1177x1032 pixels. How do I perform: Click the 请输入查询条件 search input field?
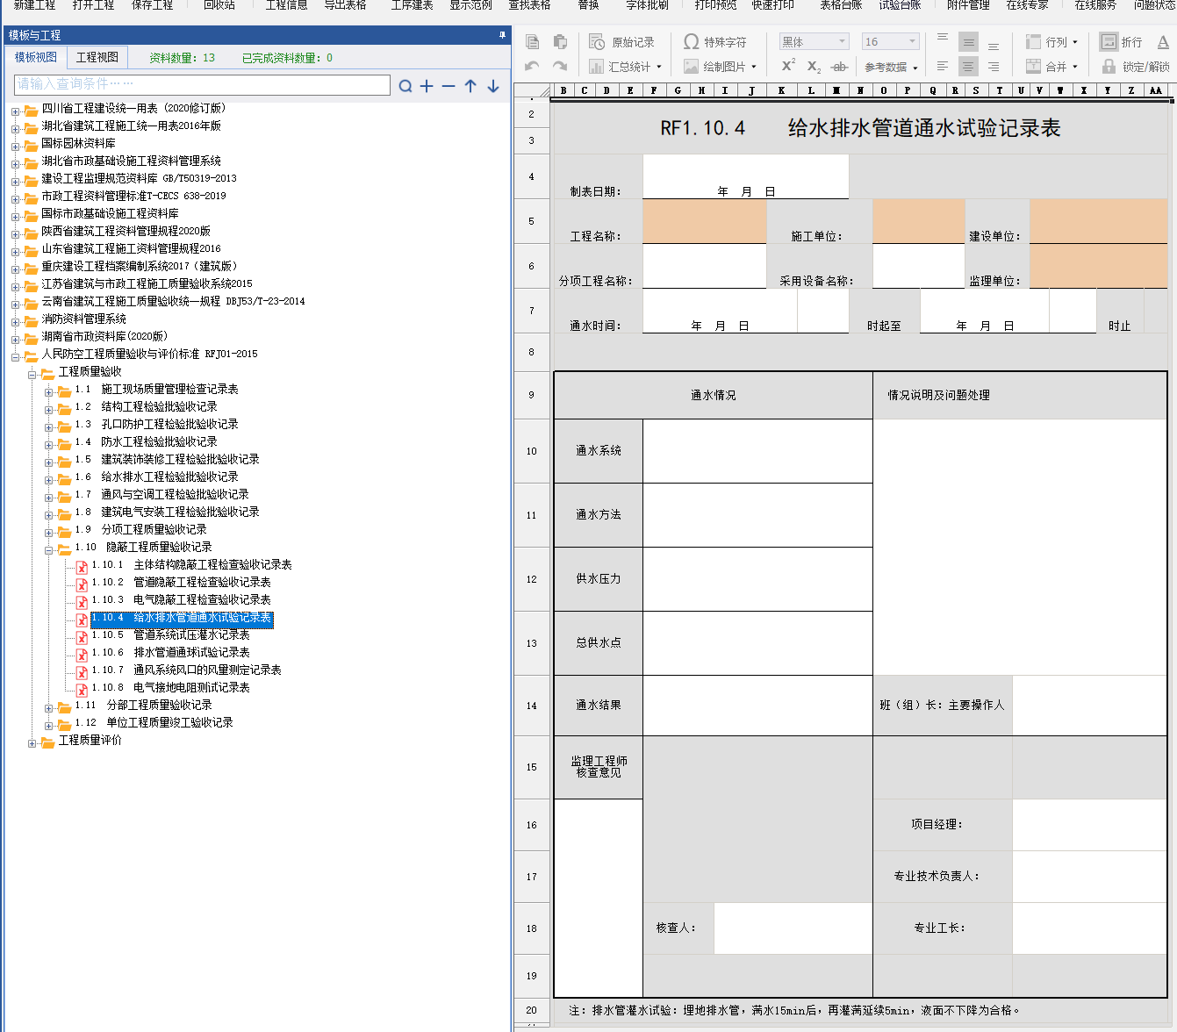point(202,84)
